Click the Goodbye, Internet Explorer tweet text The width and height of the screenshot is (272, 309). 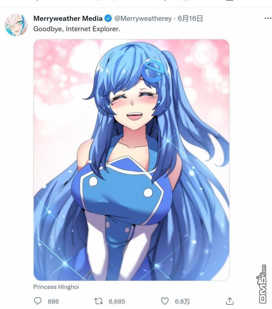[76, 29]
